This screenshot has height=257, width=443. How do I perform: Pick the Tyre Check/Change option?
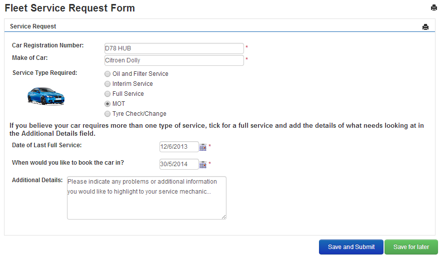(107, 114)
